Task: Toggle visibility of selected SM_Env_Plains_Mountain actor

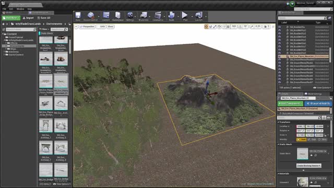Action: (280, 56)
